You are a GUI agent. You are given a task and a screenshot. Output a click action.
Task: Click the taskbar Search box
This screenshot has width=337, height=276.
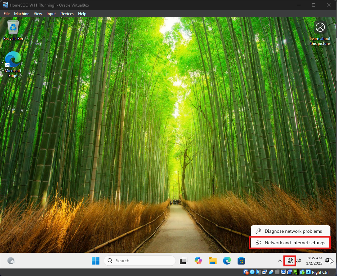(x=140, y=261)
